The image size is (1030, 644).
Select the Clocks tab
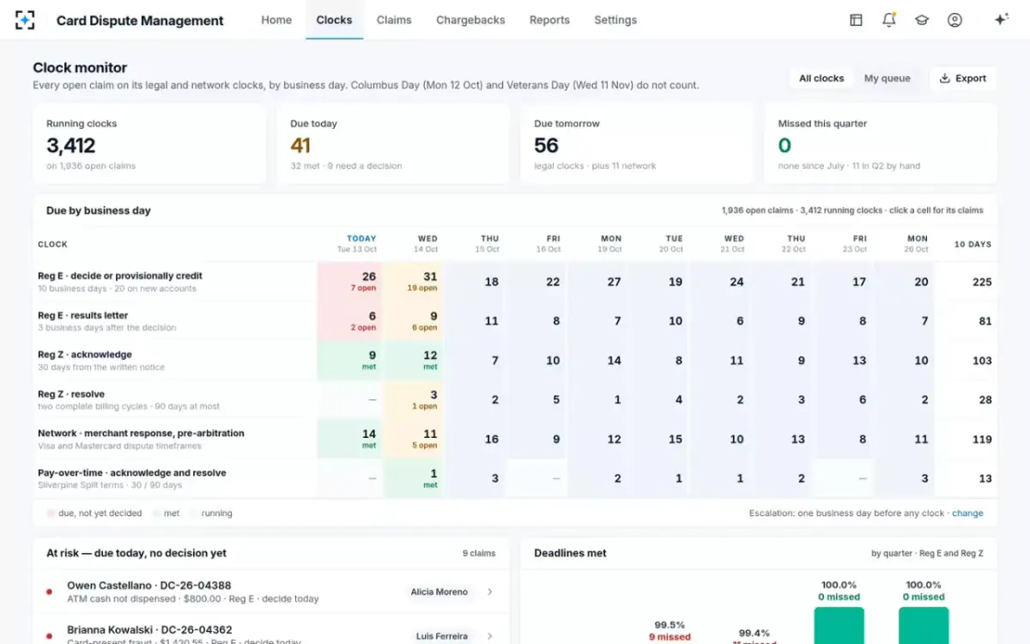(334, 20)
